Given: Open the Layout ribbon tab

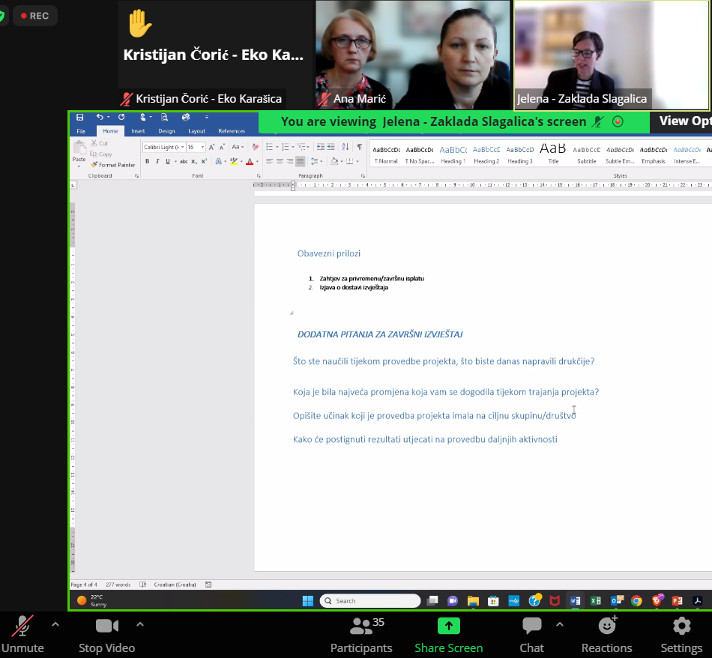Looking at the screenshot, I should [196, 131].
